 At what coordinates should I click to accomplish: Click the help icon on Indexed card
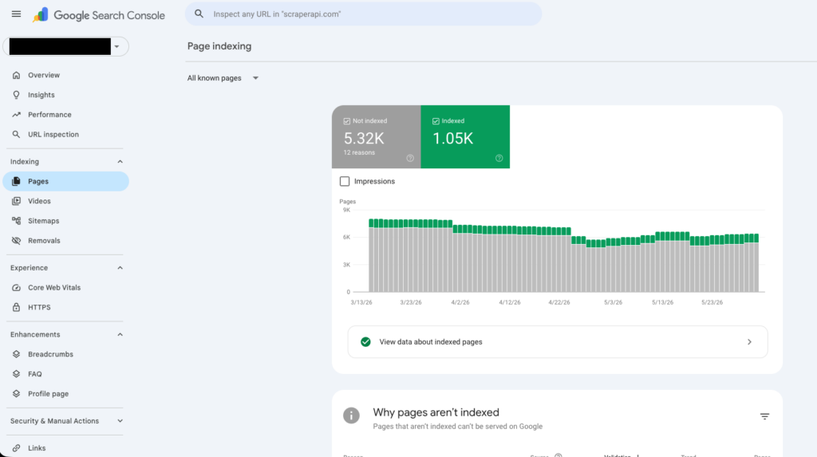(x=499, y=159)
